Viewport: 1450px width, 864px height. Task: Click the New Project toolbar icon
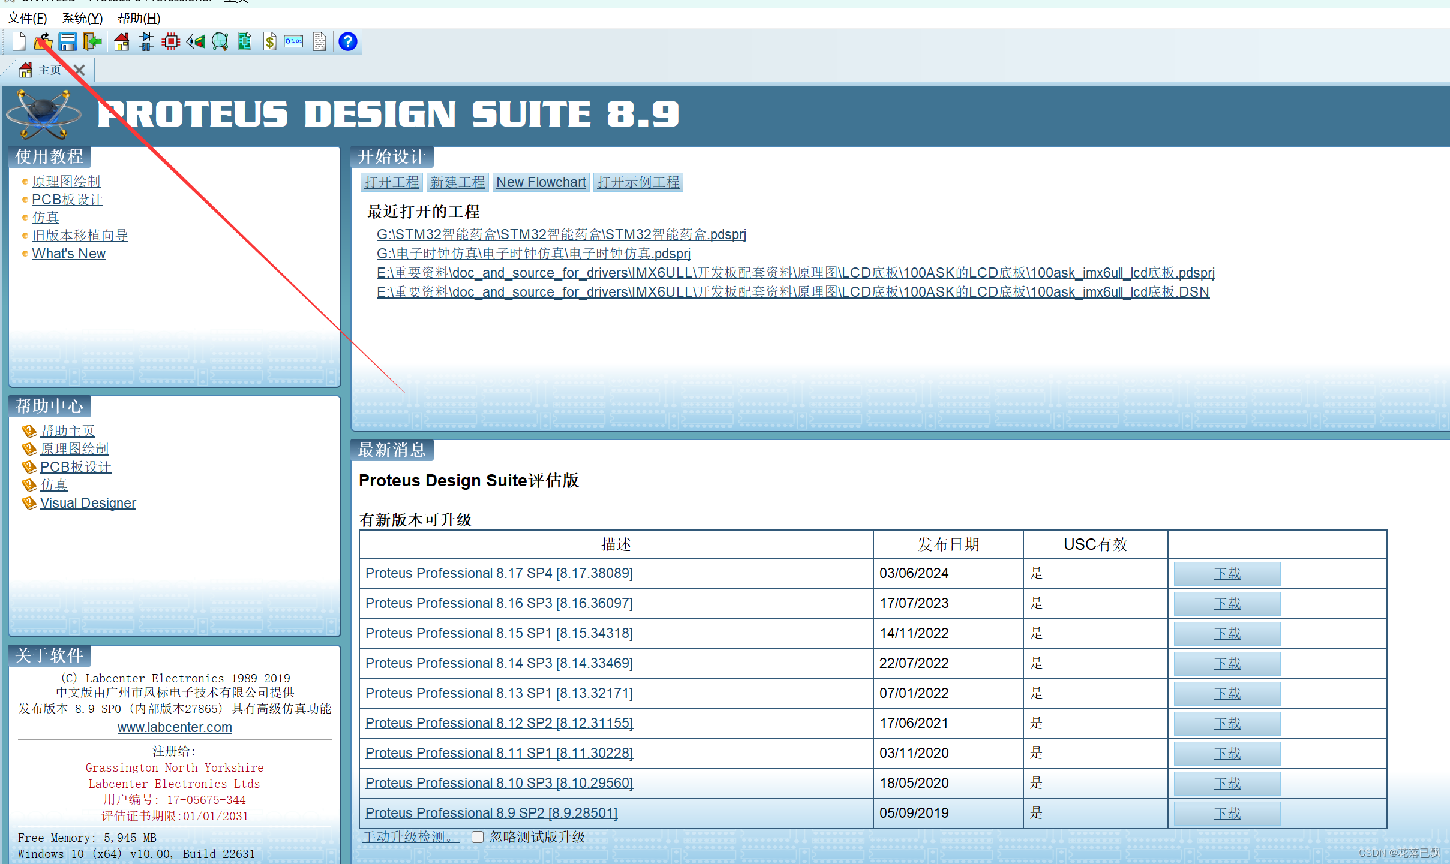[19, 41]
